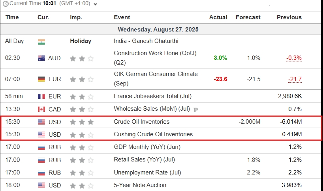
Task: Click the three-star importance rating for Crude Oil
Action: (x=82, y=122)
